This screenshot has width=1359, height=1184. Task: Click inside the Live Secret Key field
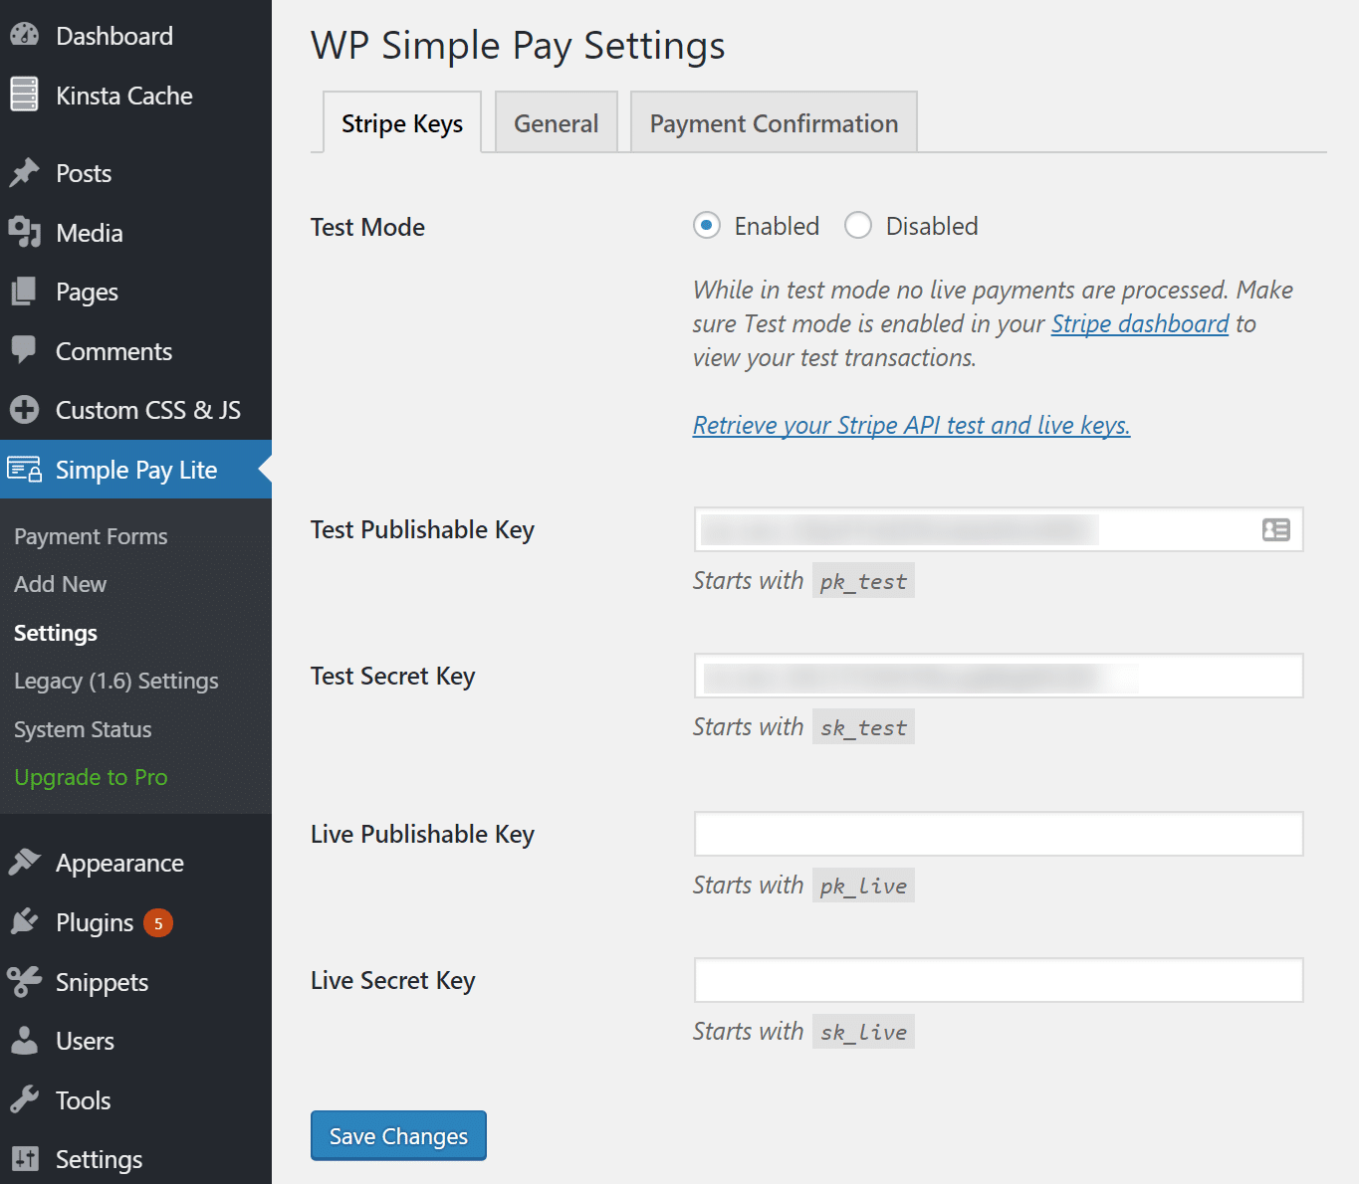coord(999,980)
